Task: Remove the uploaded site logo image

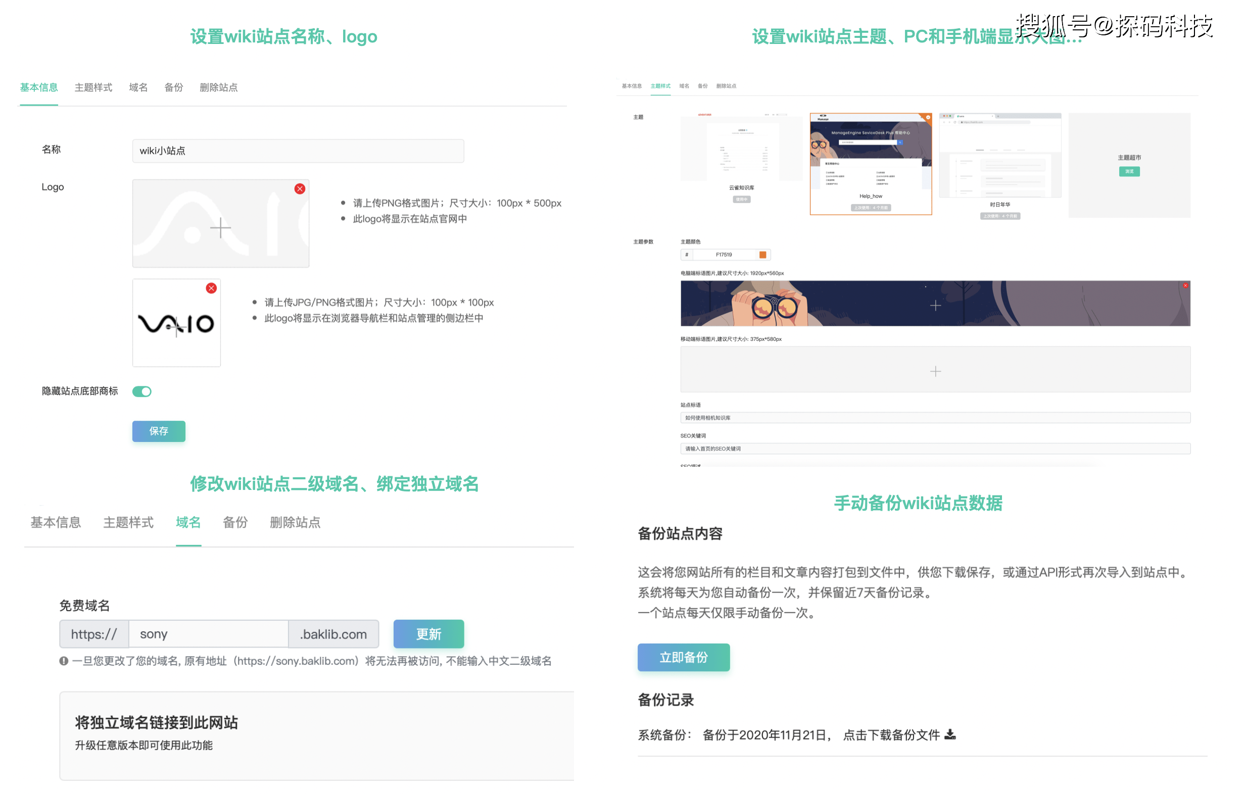Action: point(300,189)
